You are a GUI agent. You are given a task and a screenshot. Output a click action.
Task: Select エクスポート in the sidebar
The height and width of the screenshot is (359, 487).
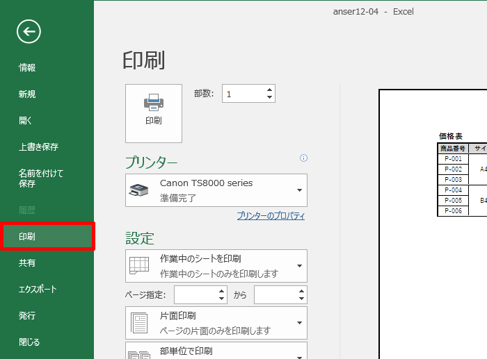pos(38,290)
